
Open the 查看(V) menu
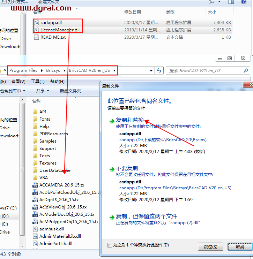coord(18,82)
